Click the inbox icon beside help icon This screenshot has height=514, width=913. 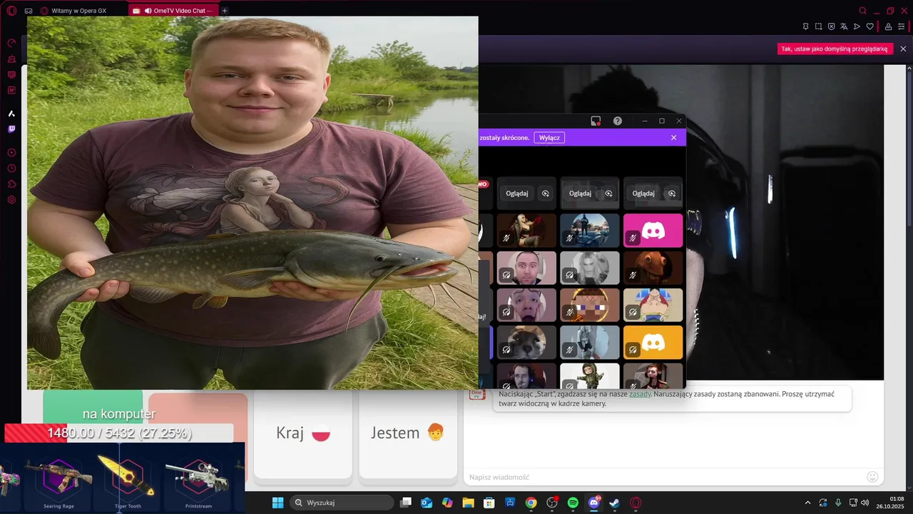click(x=596, y=121)
